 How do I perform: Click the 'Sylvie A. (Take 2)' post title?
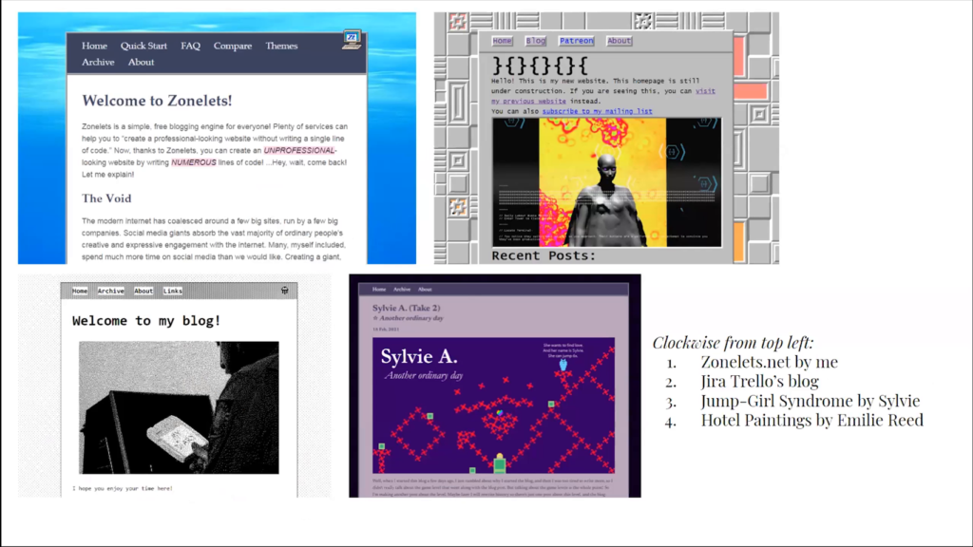tap(407, 308)
